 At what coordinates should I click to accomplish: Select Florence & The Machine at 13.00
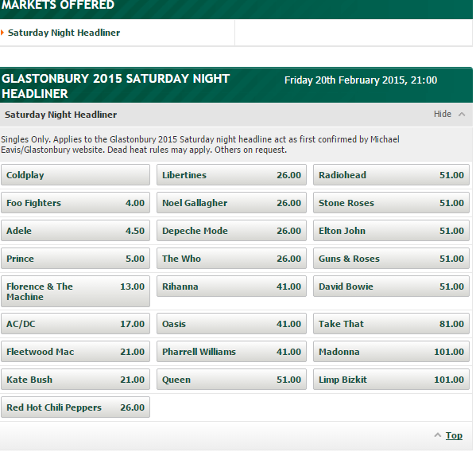(x=75, y=291)
